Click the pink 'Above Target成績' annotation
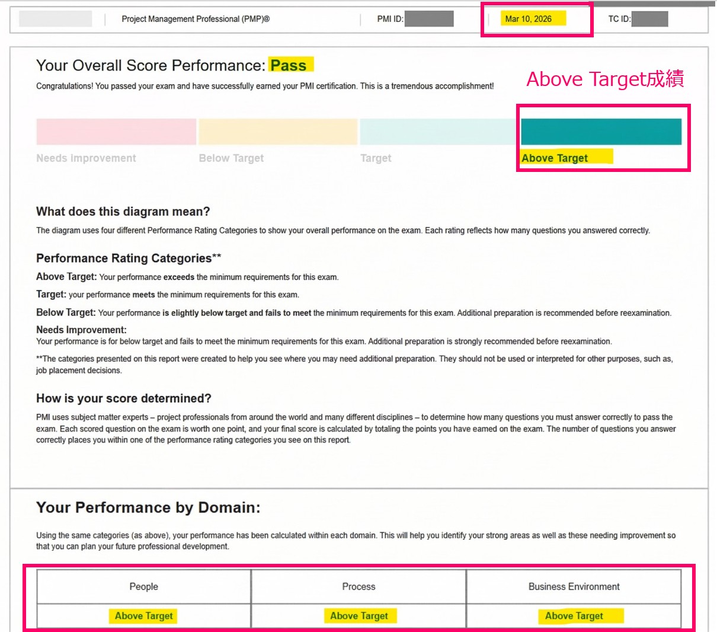The image size is (717, 632). [x=605, y=79]
